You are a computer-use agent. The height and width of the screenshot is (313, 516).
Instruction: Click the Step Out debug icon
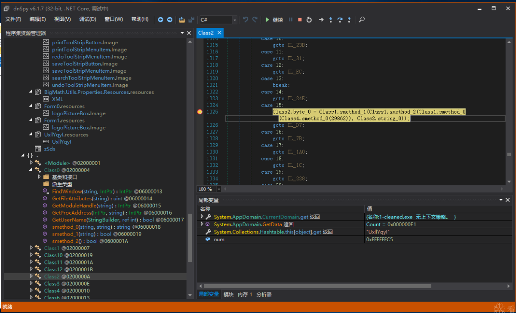(349, 20)
